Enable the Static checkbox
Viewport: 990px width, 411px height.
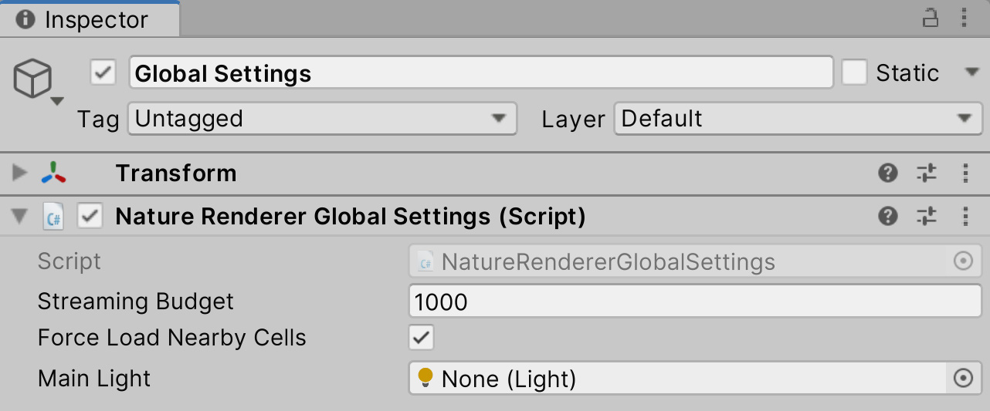pos(854,73)
